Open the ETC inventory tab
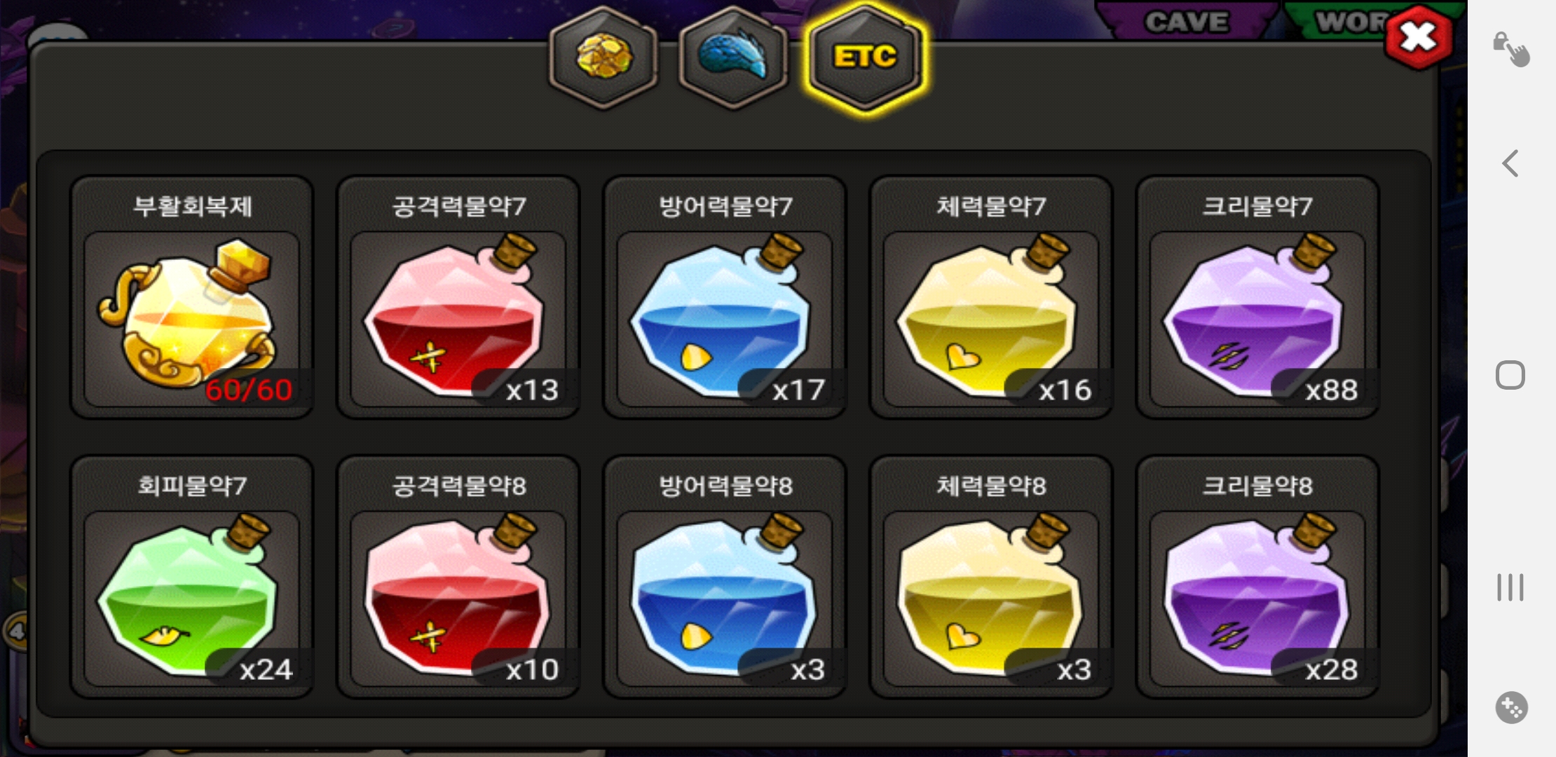Screen dimensions: 1556x757 click(865, 57)
